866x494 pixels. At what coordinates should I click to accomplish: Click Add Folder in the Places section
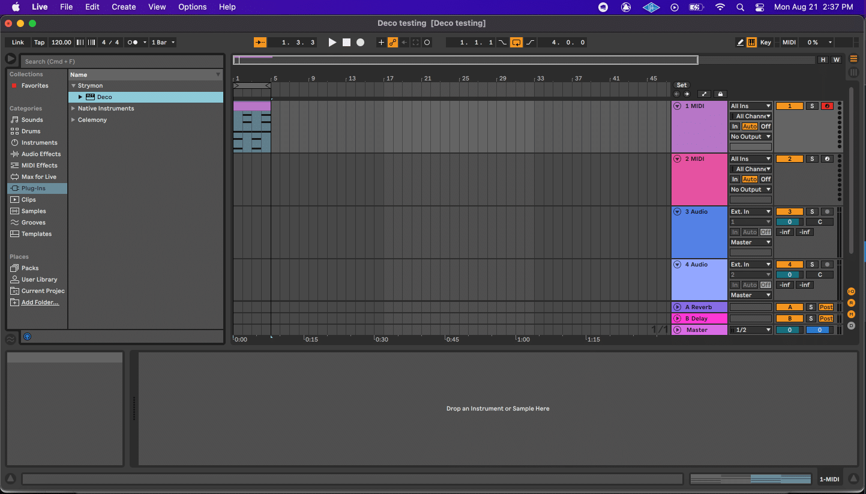(x=38, y=302)
